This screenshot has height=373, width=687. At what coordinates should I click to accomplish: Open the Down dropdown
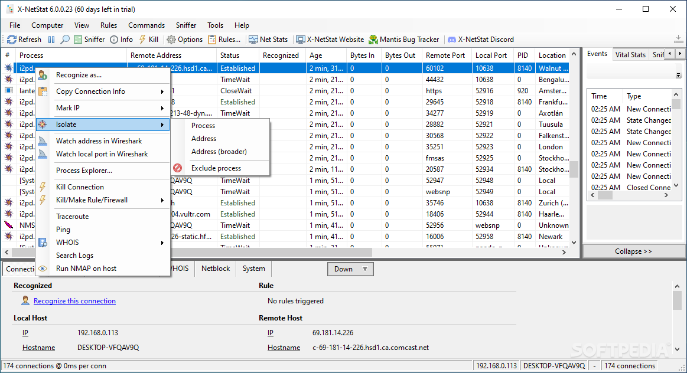[350, 269]
